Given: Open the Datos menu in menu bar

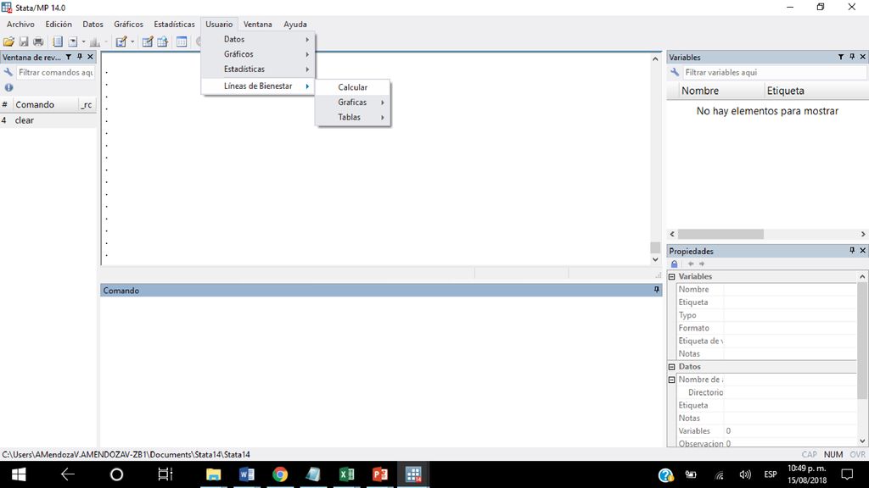Looking at the screenshot, I should point(93,25).
